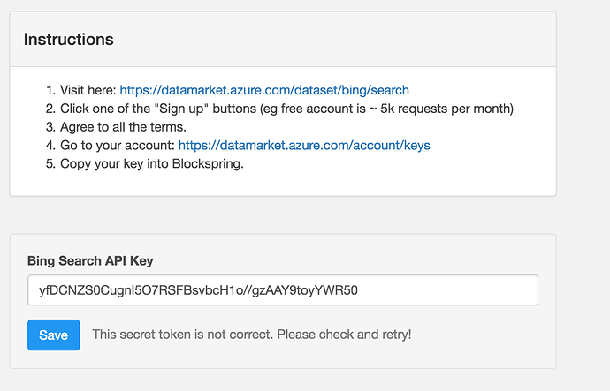The width and height of the screenshot is (610, 391).
Task: Click the "This secret token is not correct" message
Action: click(183, 335)
